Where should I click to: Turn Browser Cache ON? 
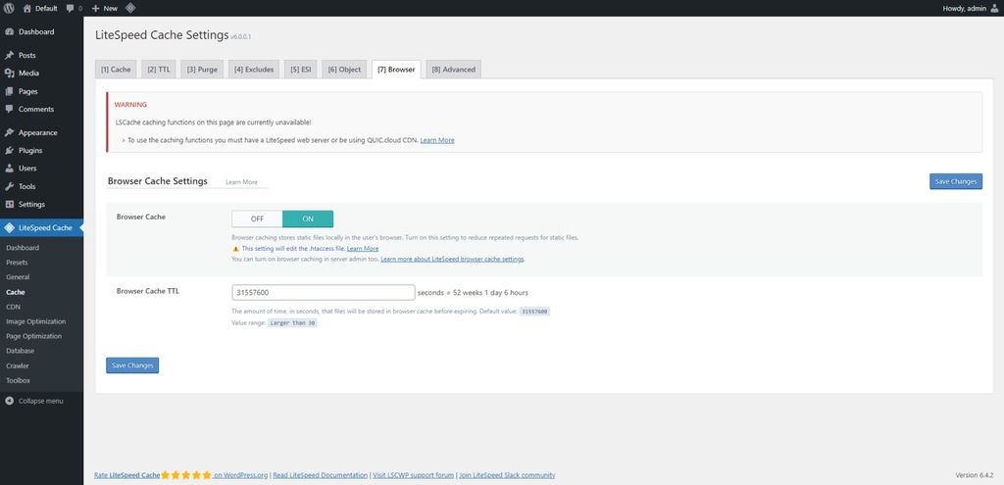[308, 218]
